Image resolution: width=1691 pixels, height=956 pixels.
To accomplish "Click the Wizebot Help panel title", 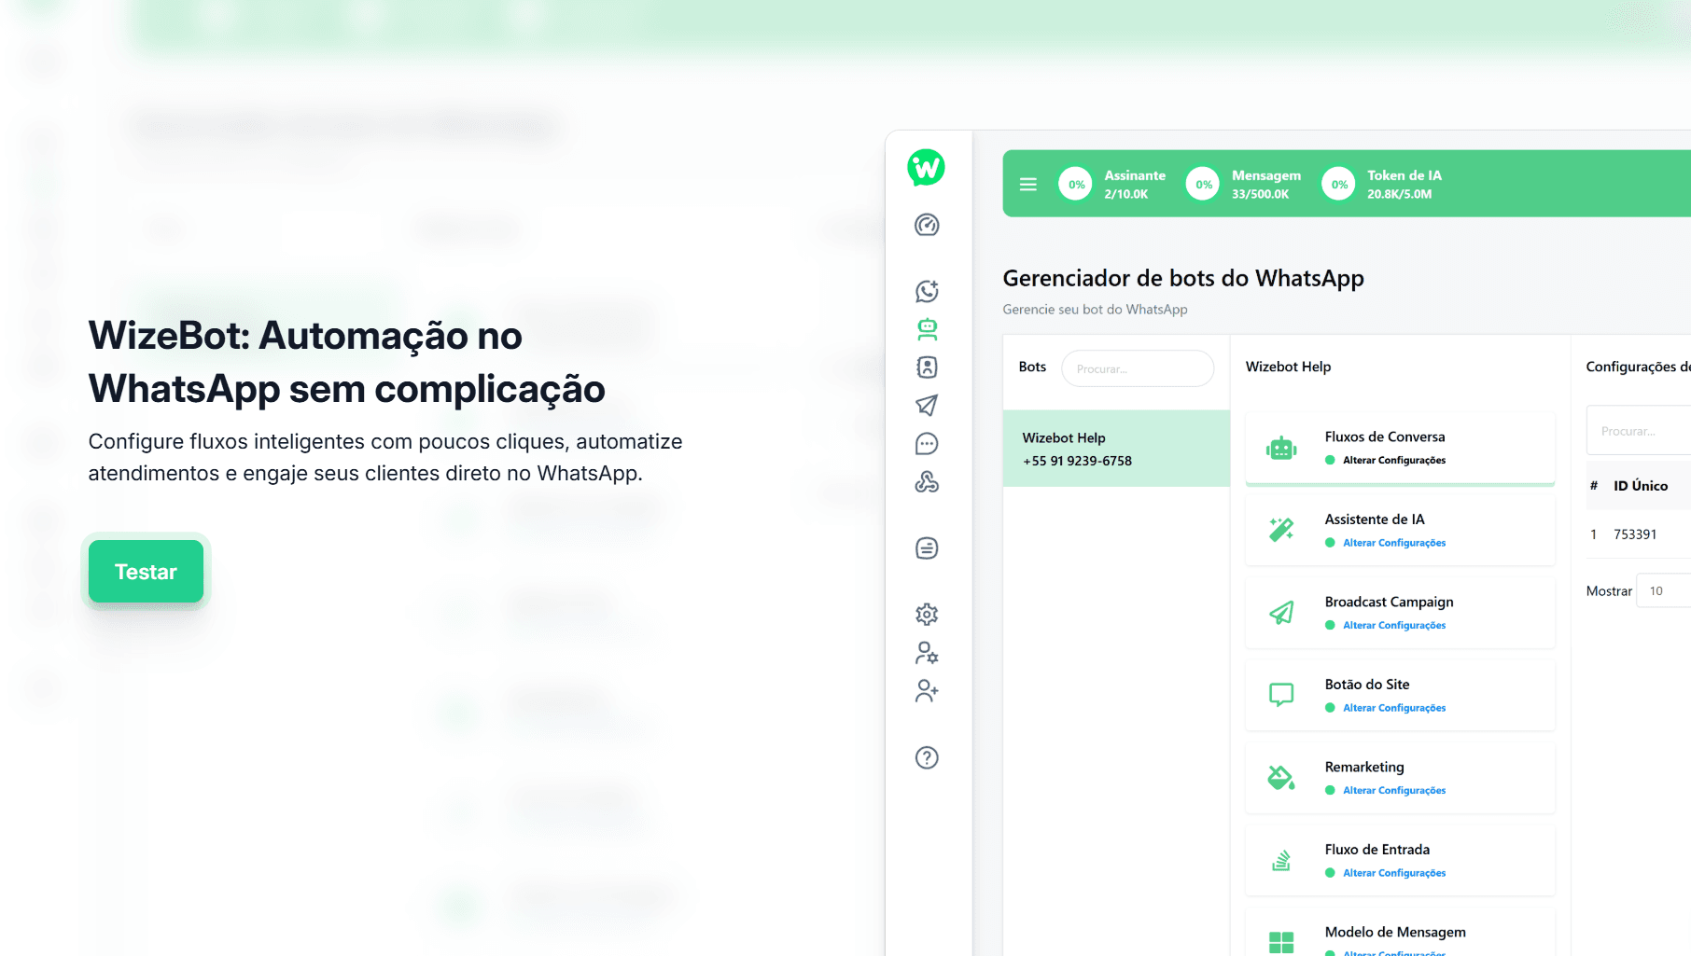I will [1288, 367].
